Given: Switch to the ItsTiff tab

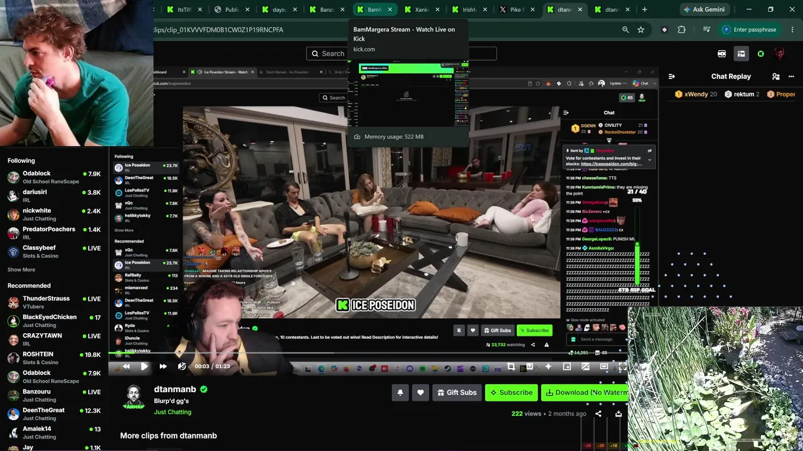Looking at the screenshot, I should [184, 9].
